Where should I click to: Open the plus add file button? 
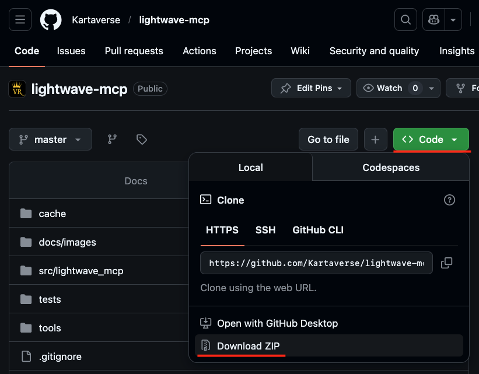376,139
